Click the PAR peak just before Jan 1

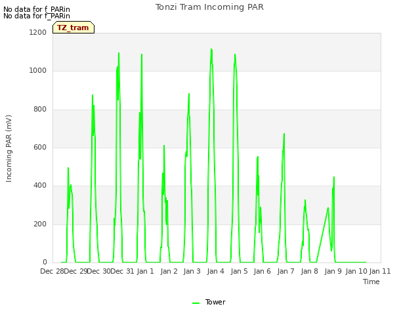[142, 54]
